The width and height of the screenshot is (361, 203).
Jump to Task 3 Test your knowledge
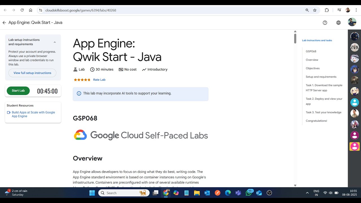tap(323, 112)
